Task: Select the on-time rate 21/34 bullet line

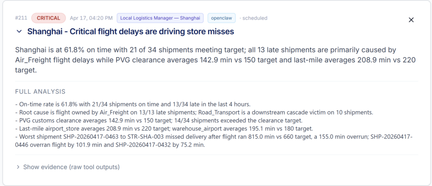Action: [132, 105]
